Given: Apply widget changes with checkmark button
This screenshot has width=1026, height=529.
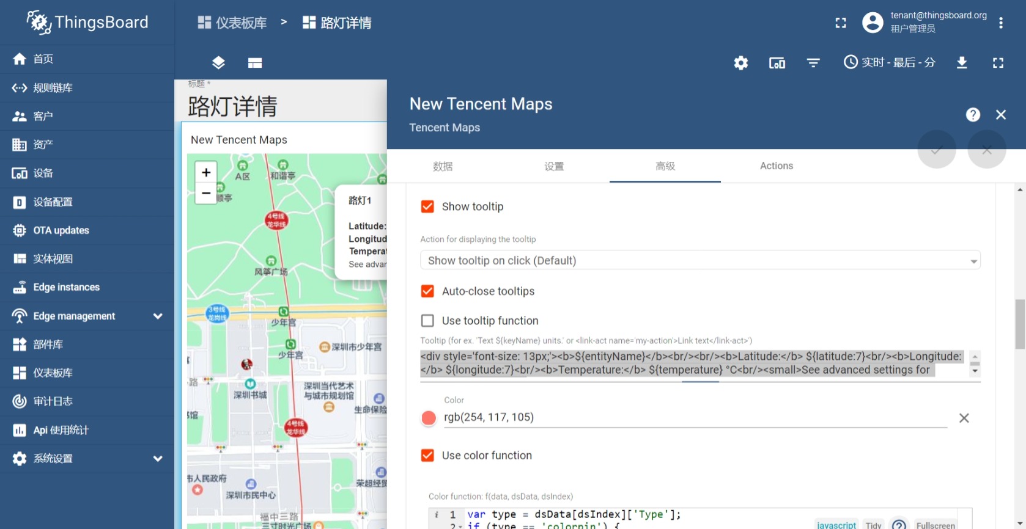Looking at the screenshot, I should pos(937,150).
